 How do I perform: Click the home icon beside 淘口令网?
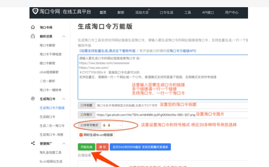click(33, 27)
